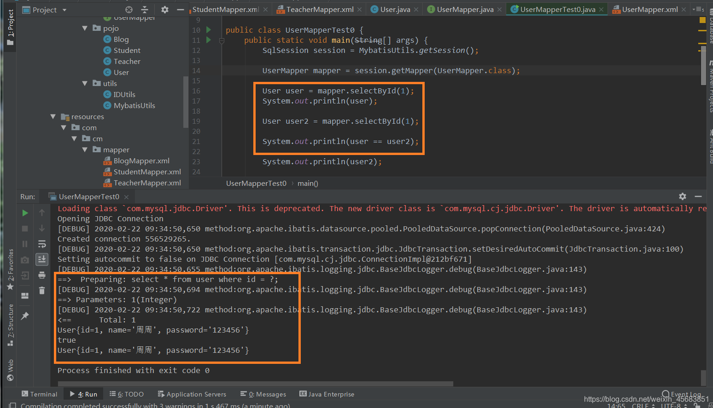
Task: Click the console horizontal scrollbar
Action: click(255, 384)
